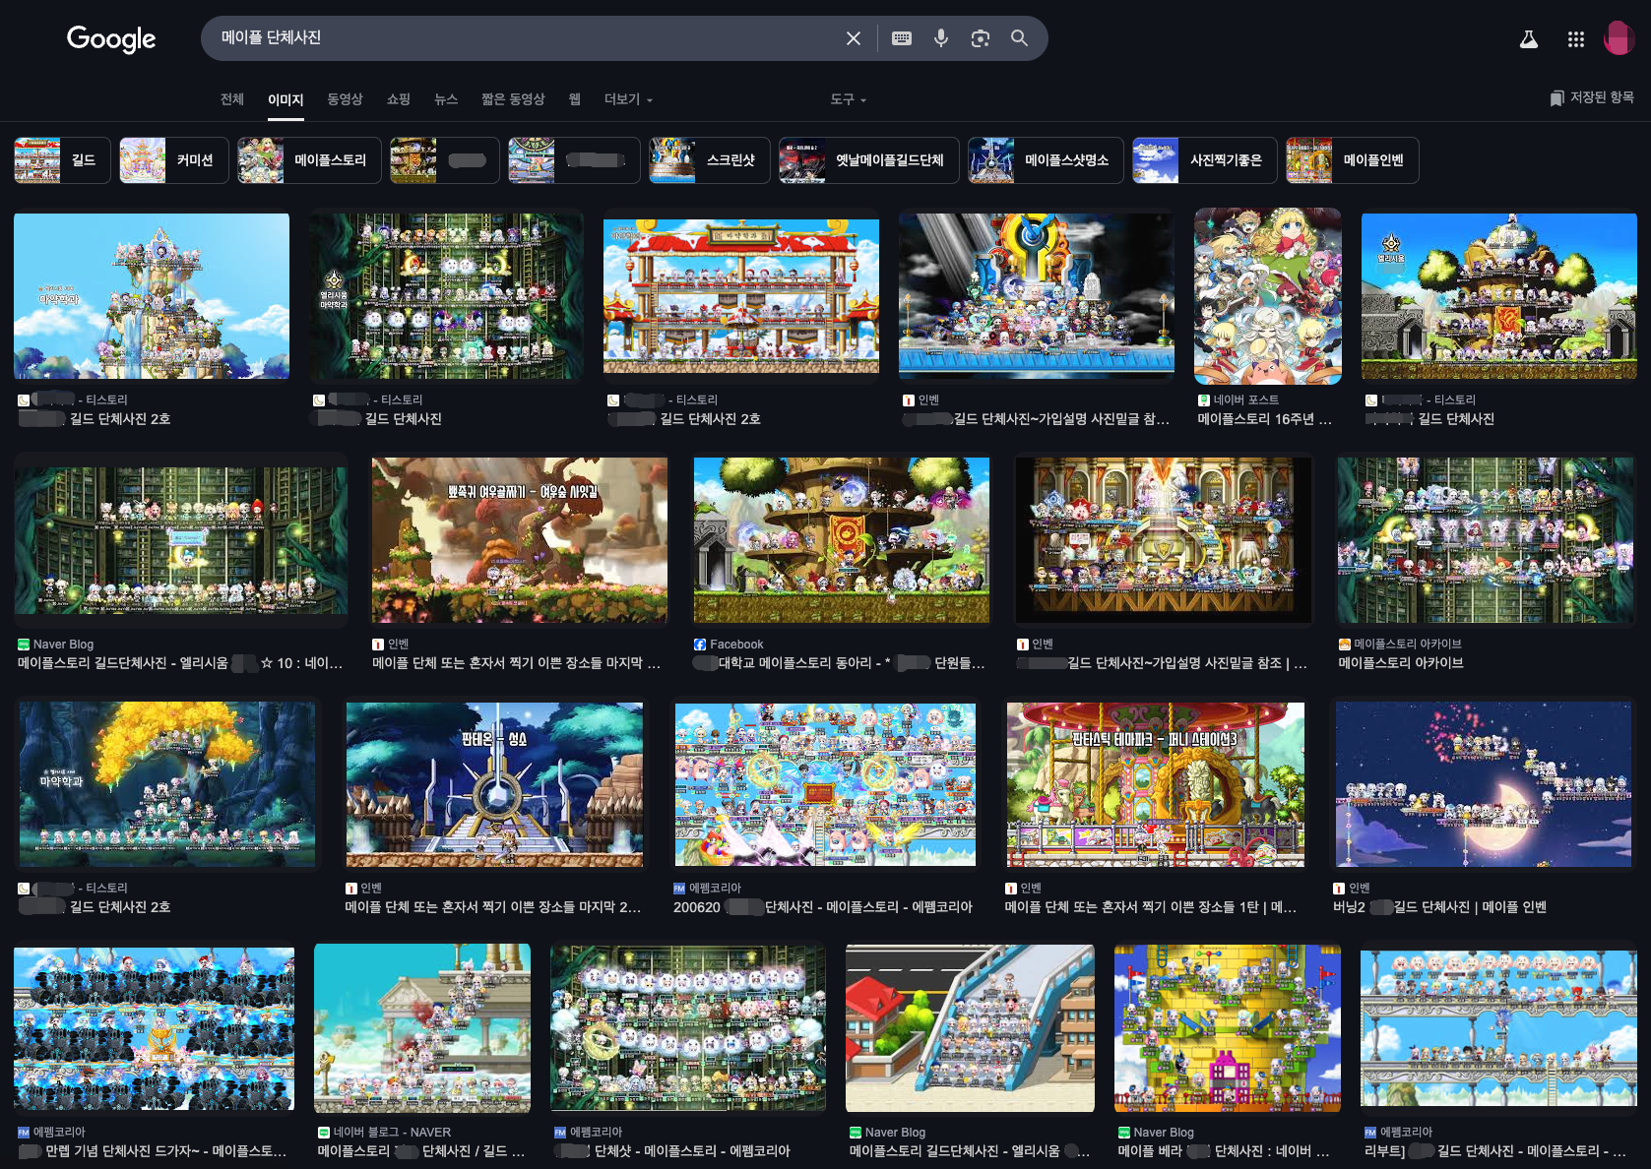This screenshot has width=1651, height=1169.
Task: Open the escalator station group thumbnail
Action: [970, 1028]
